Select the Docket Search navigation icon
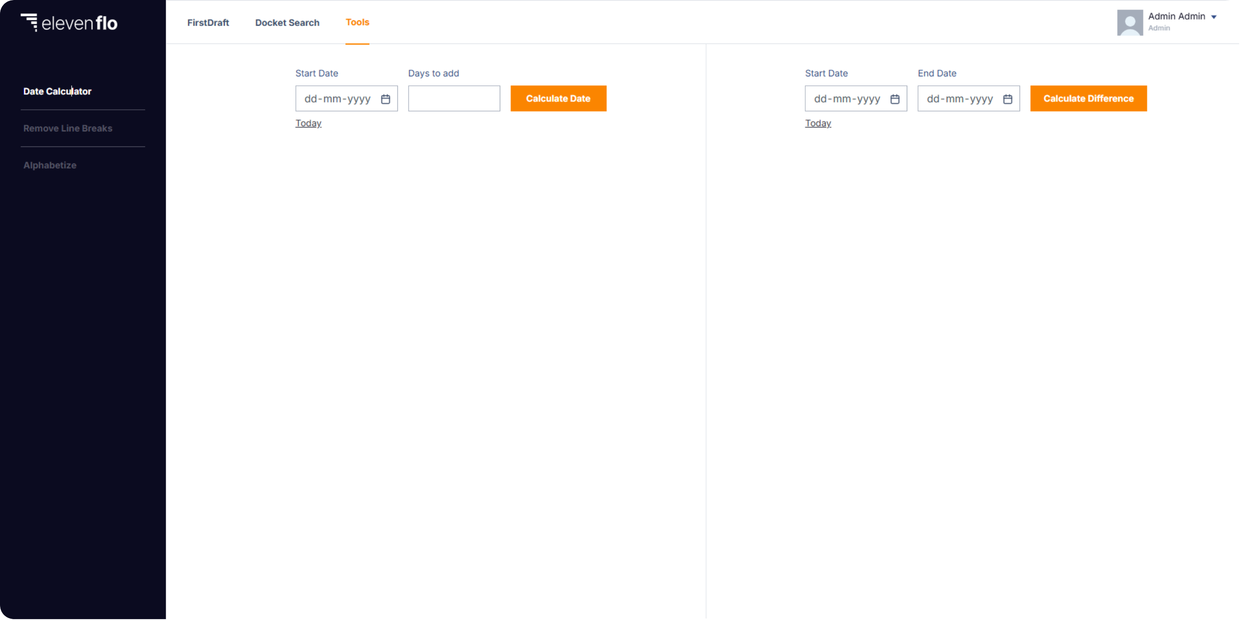Screen dimensions: 1240x620 click(287, 22)
